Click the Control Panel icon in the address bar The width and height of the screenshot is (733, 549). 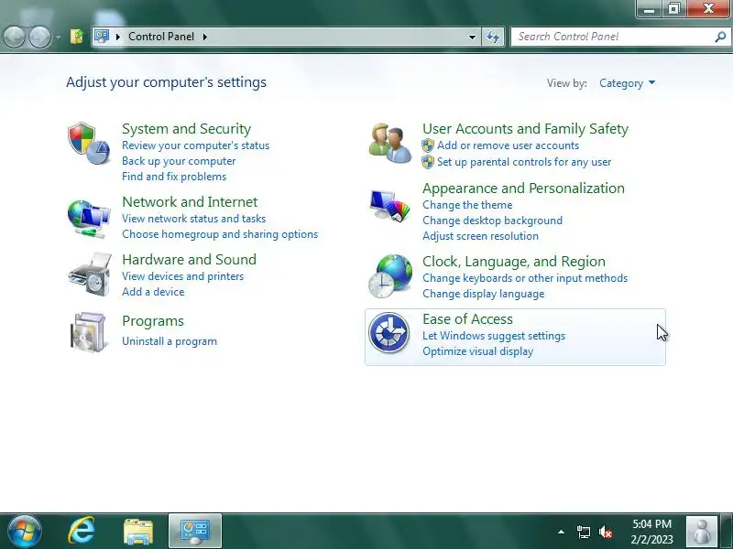click(102, 36)
